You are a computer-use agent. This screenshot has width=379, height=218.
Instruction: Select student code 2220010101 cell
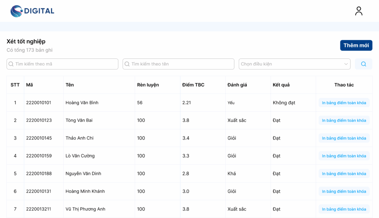(x=38, y=103)
